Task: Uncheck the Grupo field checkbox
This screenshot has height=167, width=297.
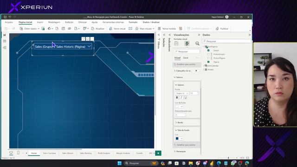Action: click(208, 51)
